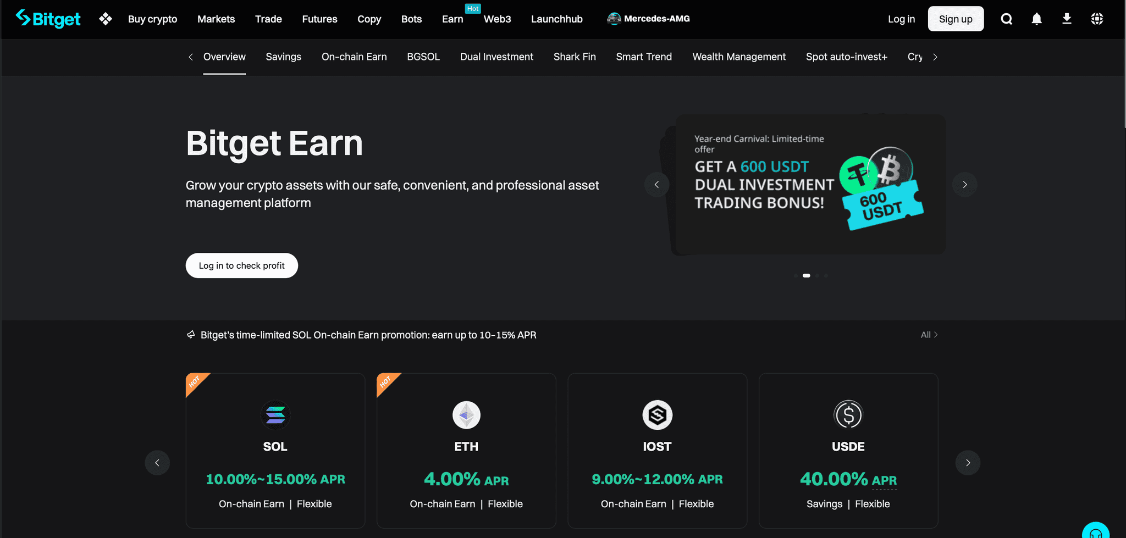Jump to the fourth carousel dot
Viewport: 1126px width, 538px height.
click(x=826, y=276)
